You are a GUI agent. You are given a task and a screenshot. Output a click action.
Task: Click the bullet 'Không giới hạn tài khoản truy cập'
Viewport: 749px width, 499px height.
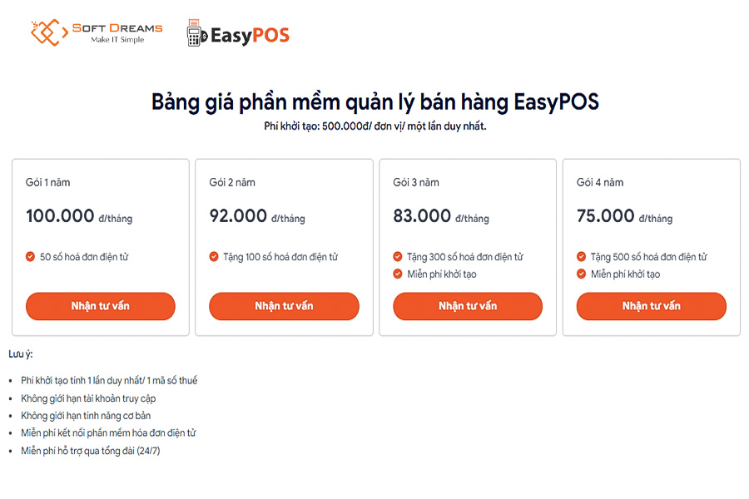point(88,398)
